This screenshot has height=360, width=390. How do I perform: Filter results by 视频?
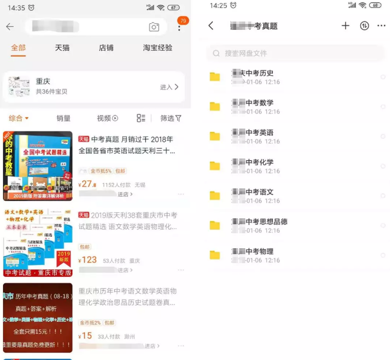pyautogui.click(x=107, y=118)
